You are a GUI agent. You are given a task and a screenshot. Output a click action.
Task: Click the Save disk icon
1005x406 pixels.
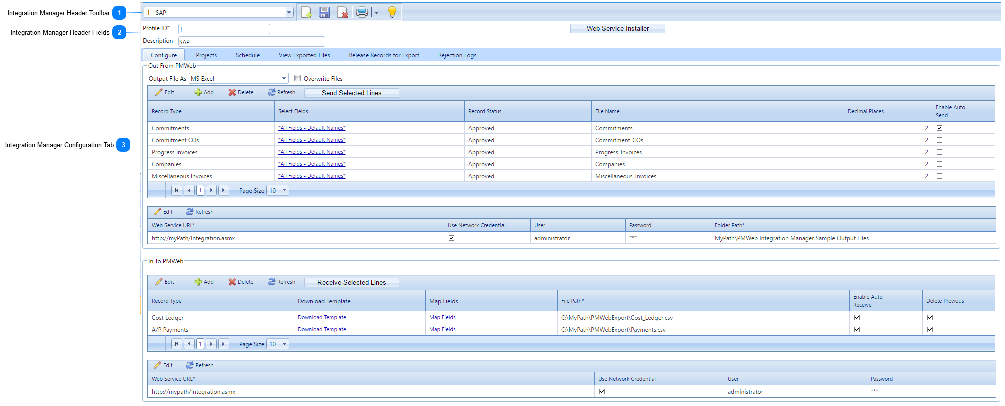click(324, 12)
